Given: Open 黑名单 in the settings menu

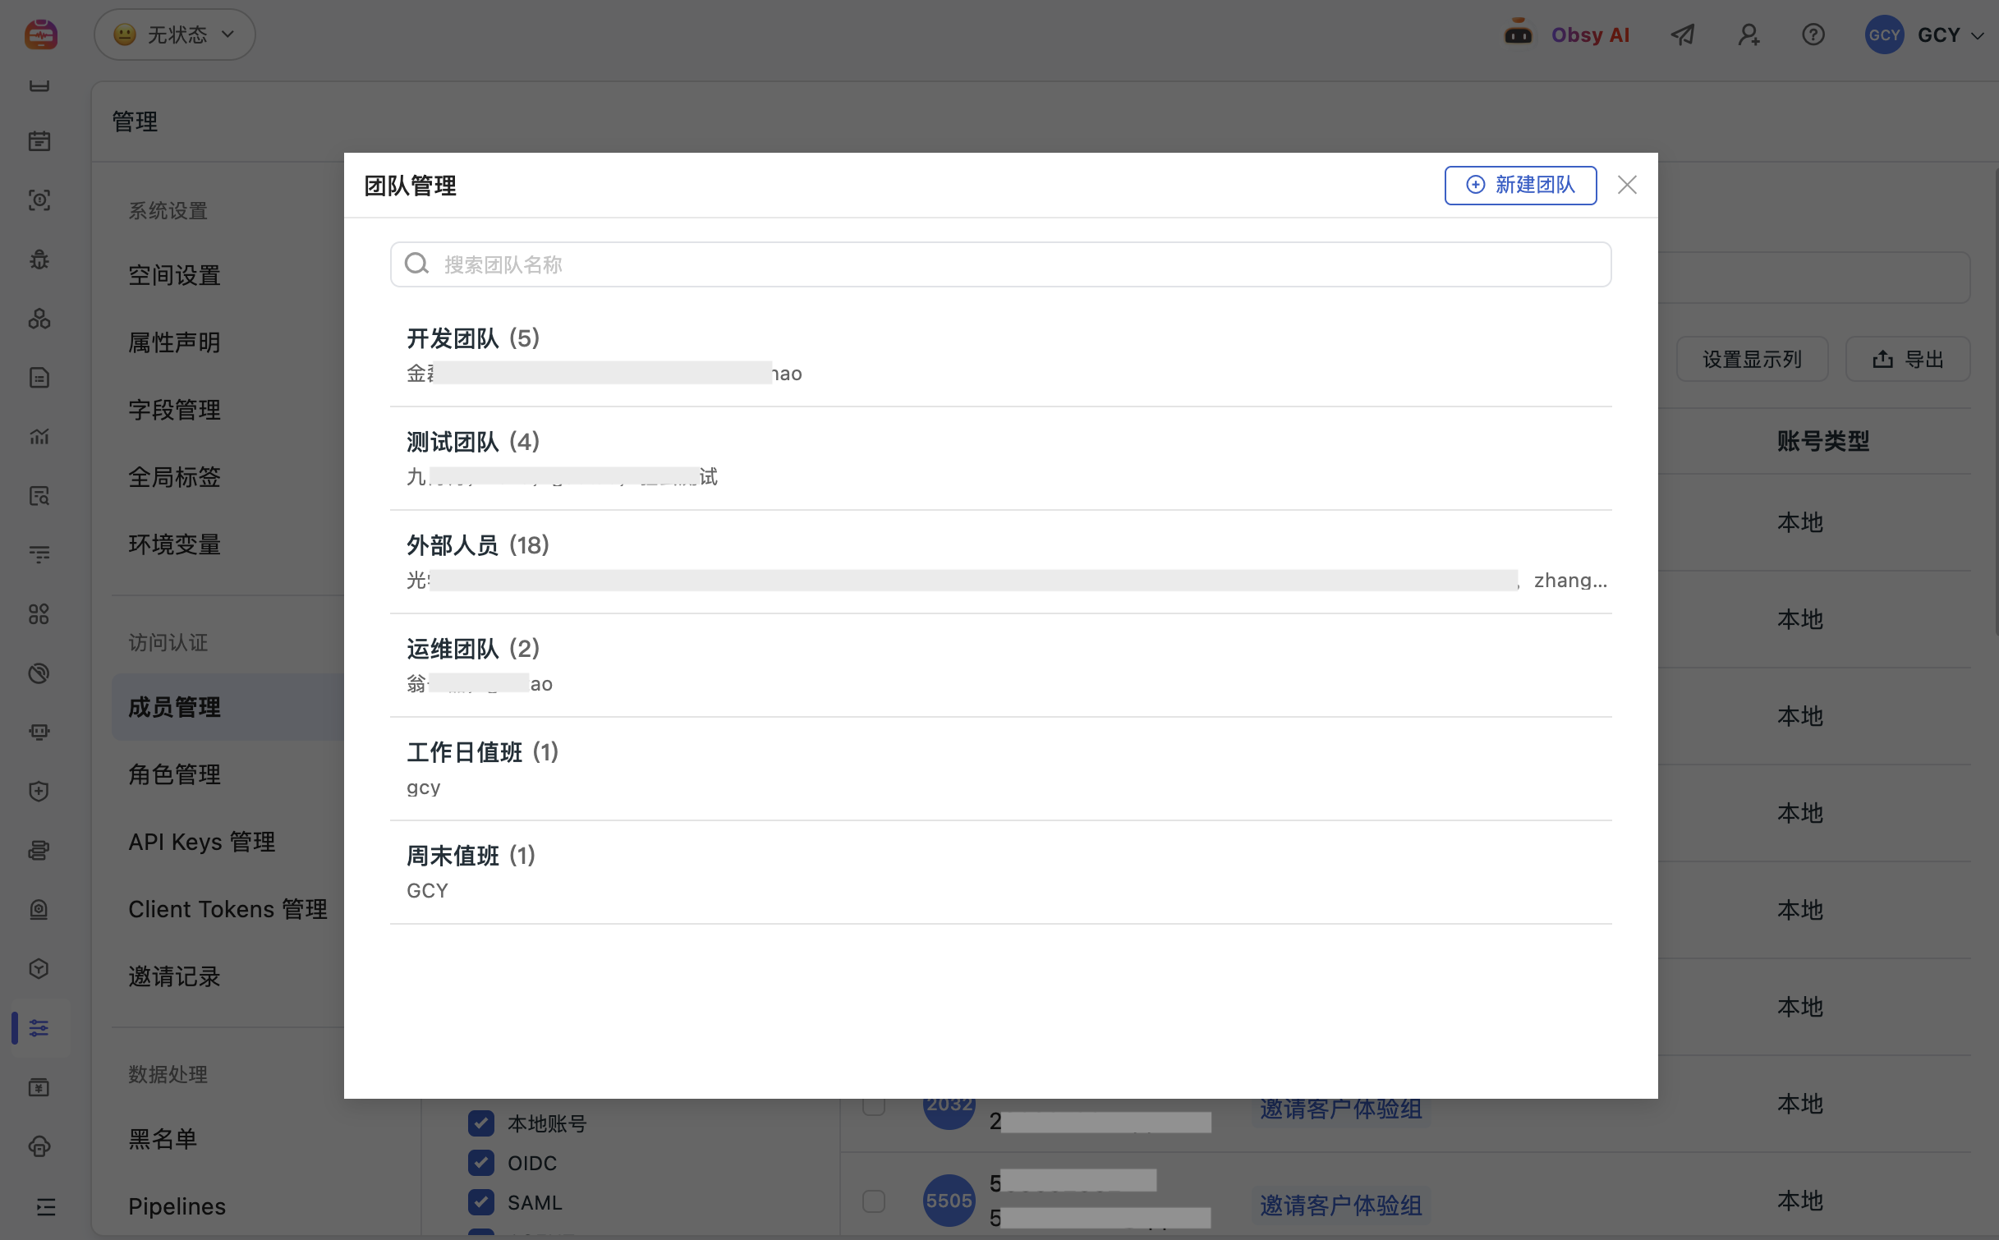Looking at the screenshot, I should 163,1139.
